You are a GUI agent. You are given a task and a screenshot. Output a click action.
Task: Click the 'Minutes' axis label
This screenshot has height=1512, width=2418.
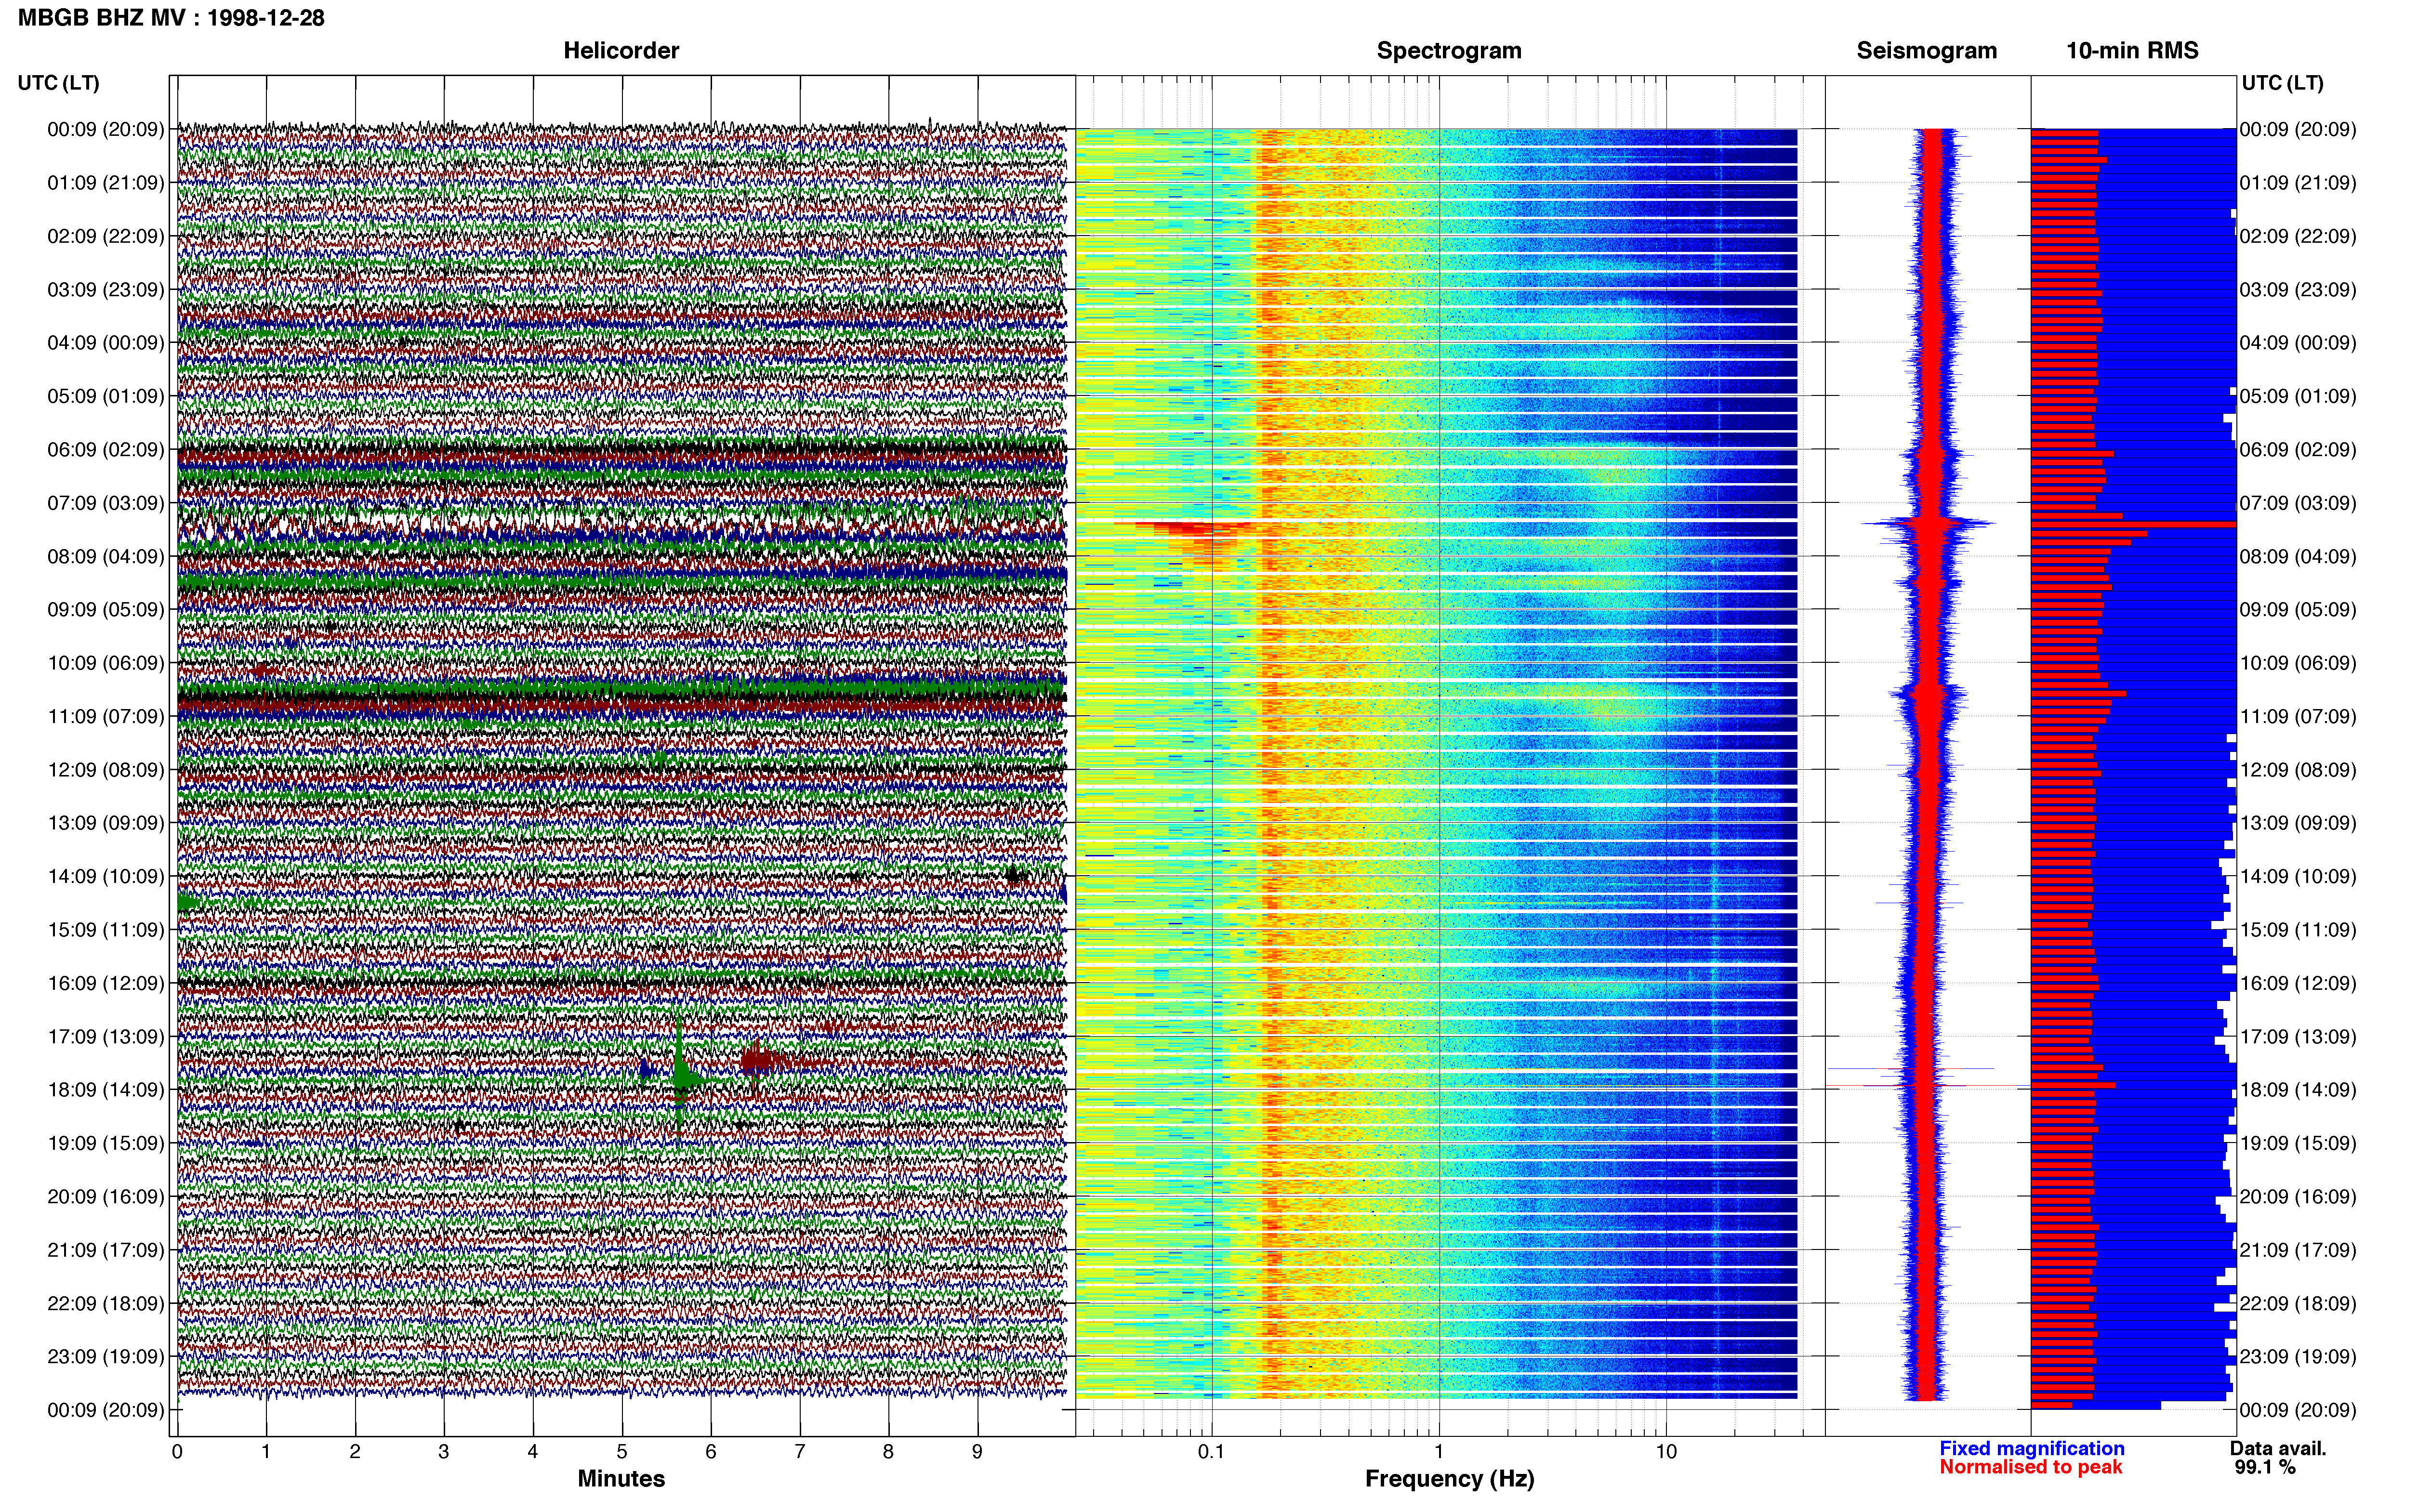621,1478
